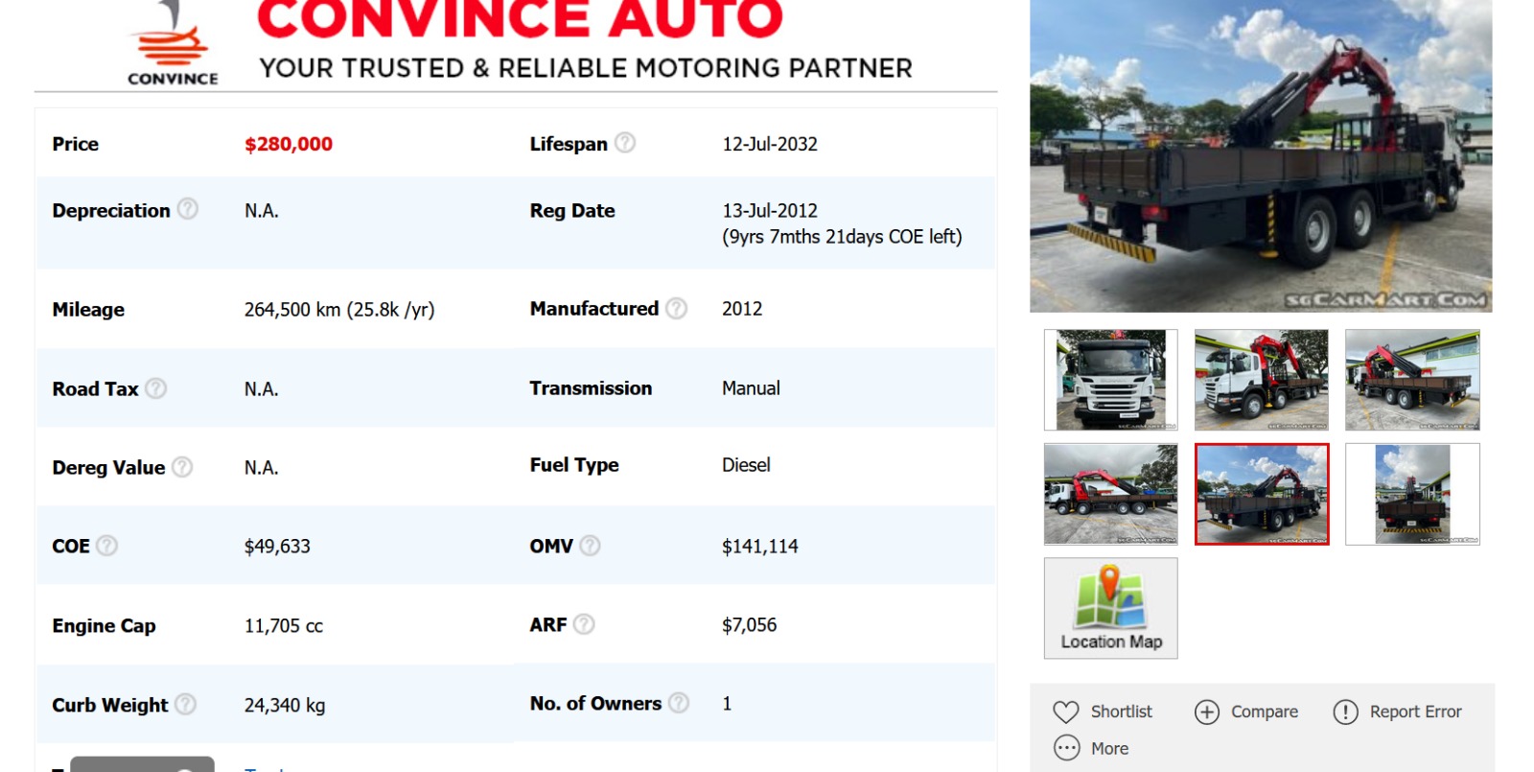Click the help icon next to Lifespan

(x=625, y=143)
